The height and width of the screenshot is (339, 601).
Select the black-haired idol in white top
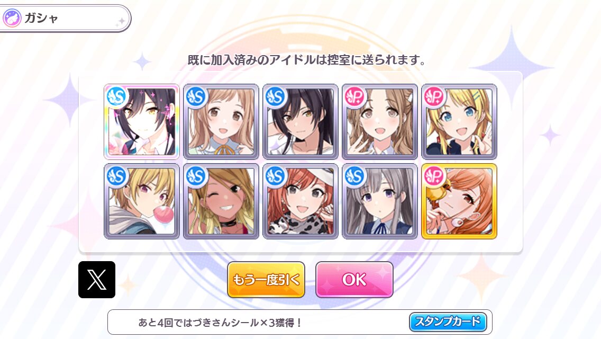point(300,122)
